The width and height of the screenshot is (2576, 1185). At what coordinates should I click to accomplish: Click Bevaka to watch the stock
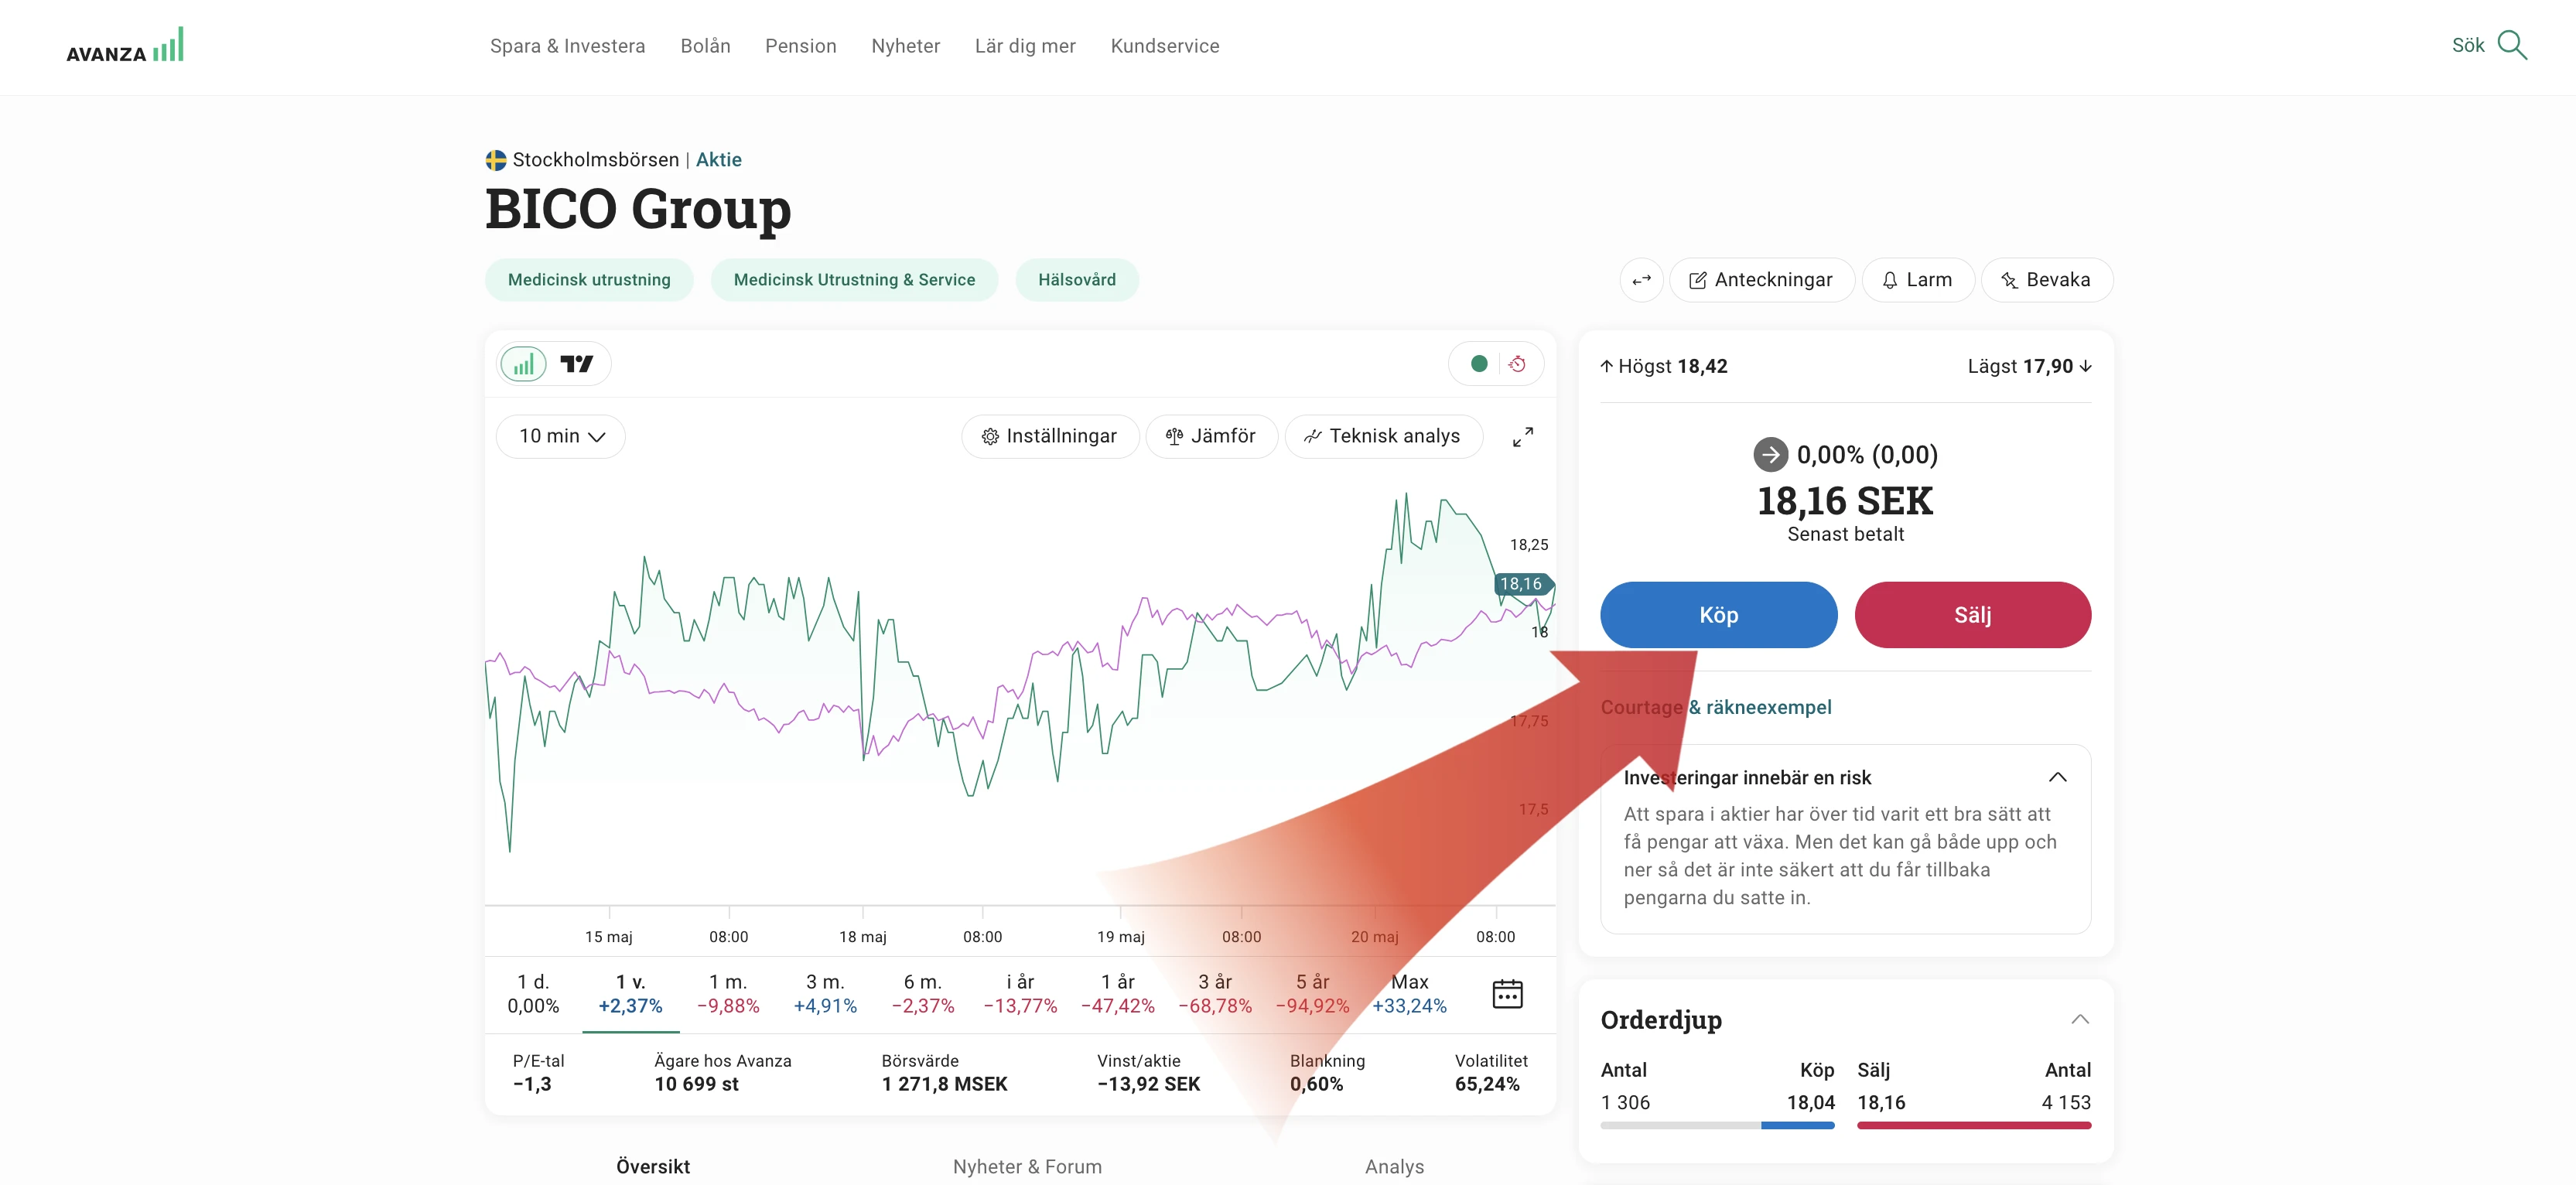tap(2047, 280)
